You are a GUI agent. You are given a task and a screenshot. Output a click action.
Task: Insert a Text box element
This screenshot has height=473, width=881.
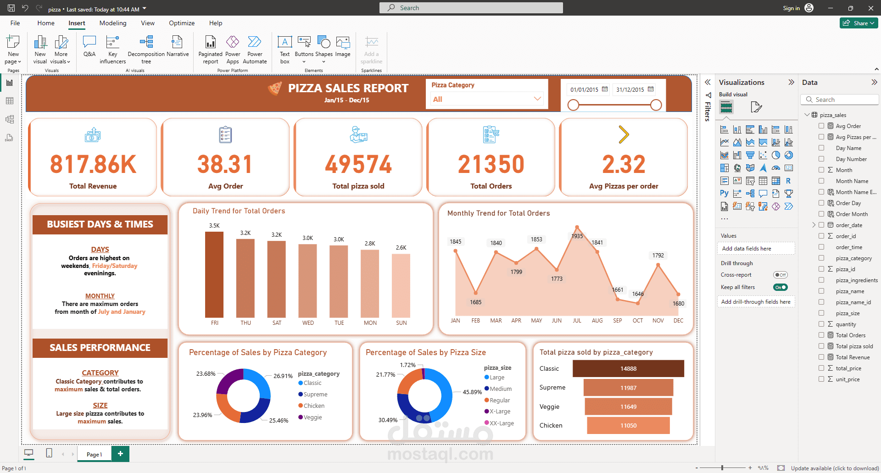285,50
